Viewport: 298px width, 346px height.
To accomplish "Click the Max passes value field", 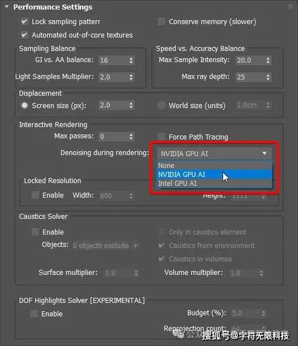I will pyautogui.click(x=113, y=137).
